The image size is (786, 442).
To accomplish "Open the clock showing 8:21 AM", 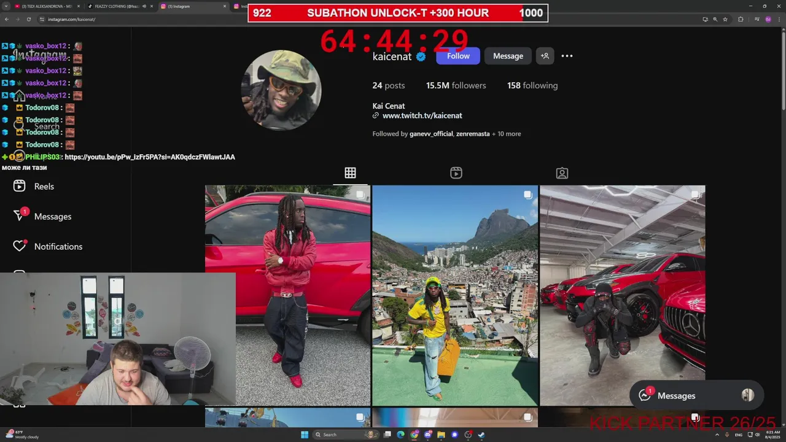I will pyautogui.click(x=772, y=435).
